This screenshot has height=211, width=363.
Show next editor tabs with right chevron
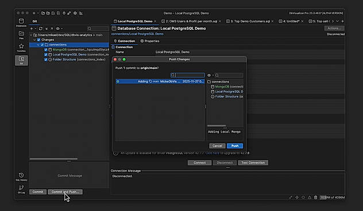(x=333, y=21)
